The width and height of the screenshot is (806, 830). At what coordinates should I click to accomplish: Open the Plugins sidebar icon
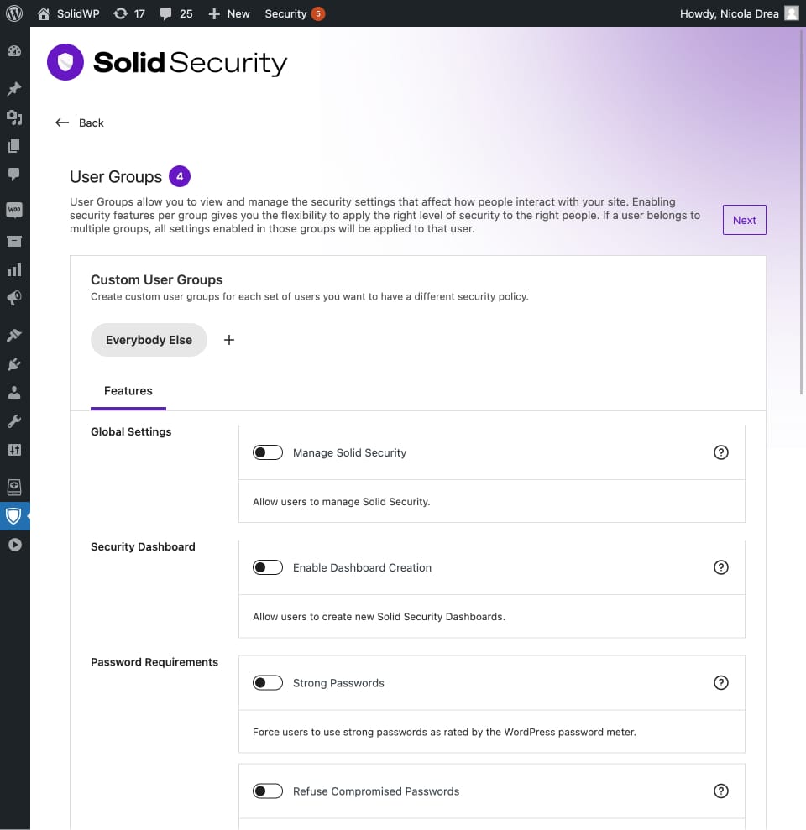(x=14, y=364)
